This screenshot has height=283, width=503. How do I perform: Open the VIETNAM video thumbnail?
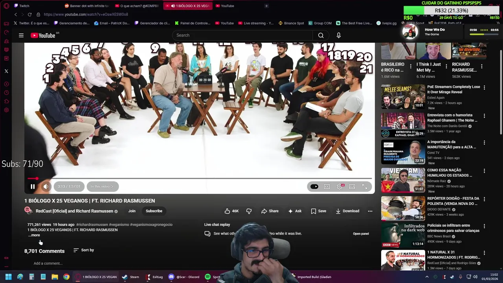pos(403,180)
